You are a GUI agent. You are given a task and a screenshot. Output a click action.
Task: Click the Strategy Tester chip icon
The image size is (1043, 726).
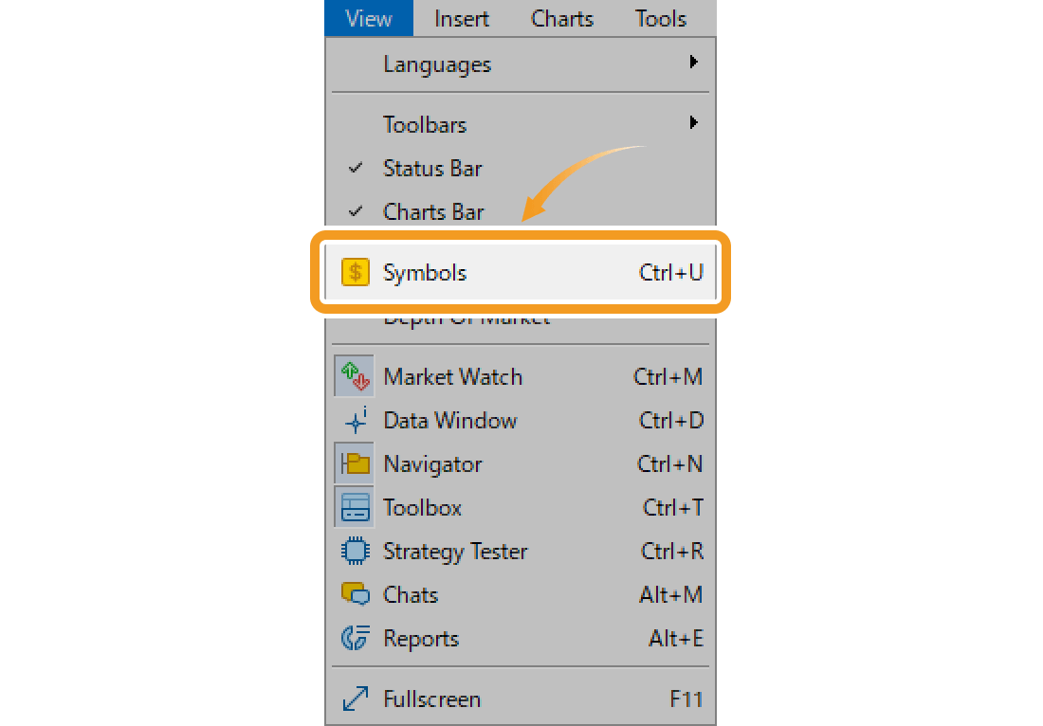tap(356, 552)
